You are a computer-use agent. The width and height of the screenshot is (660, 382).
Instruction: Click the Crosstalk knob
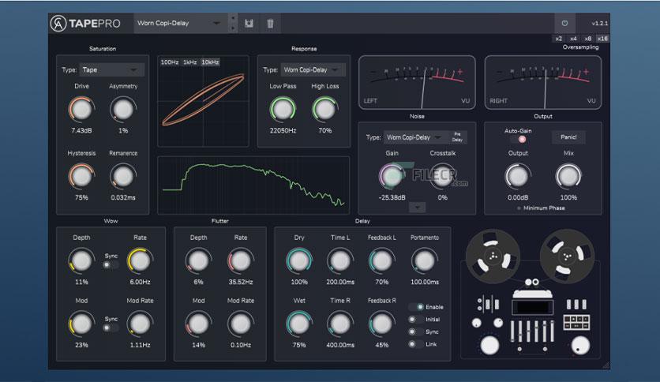(442, 176)
